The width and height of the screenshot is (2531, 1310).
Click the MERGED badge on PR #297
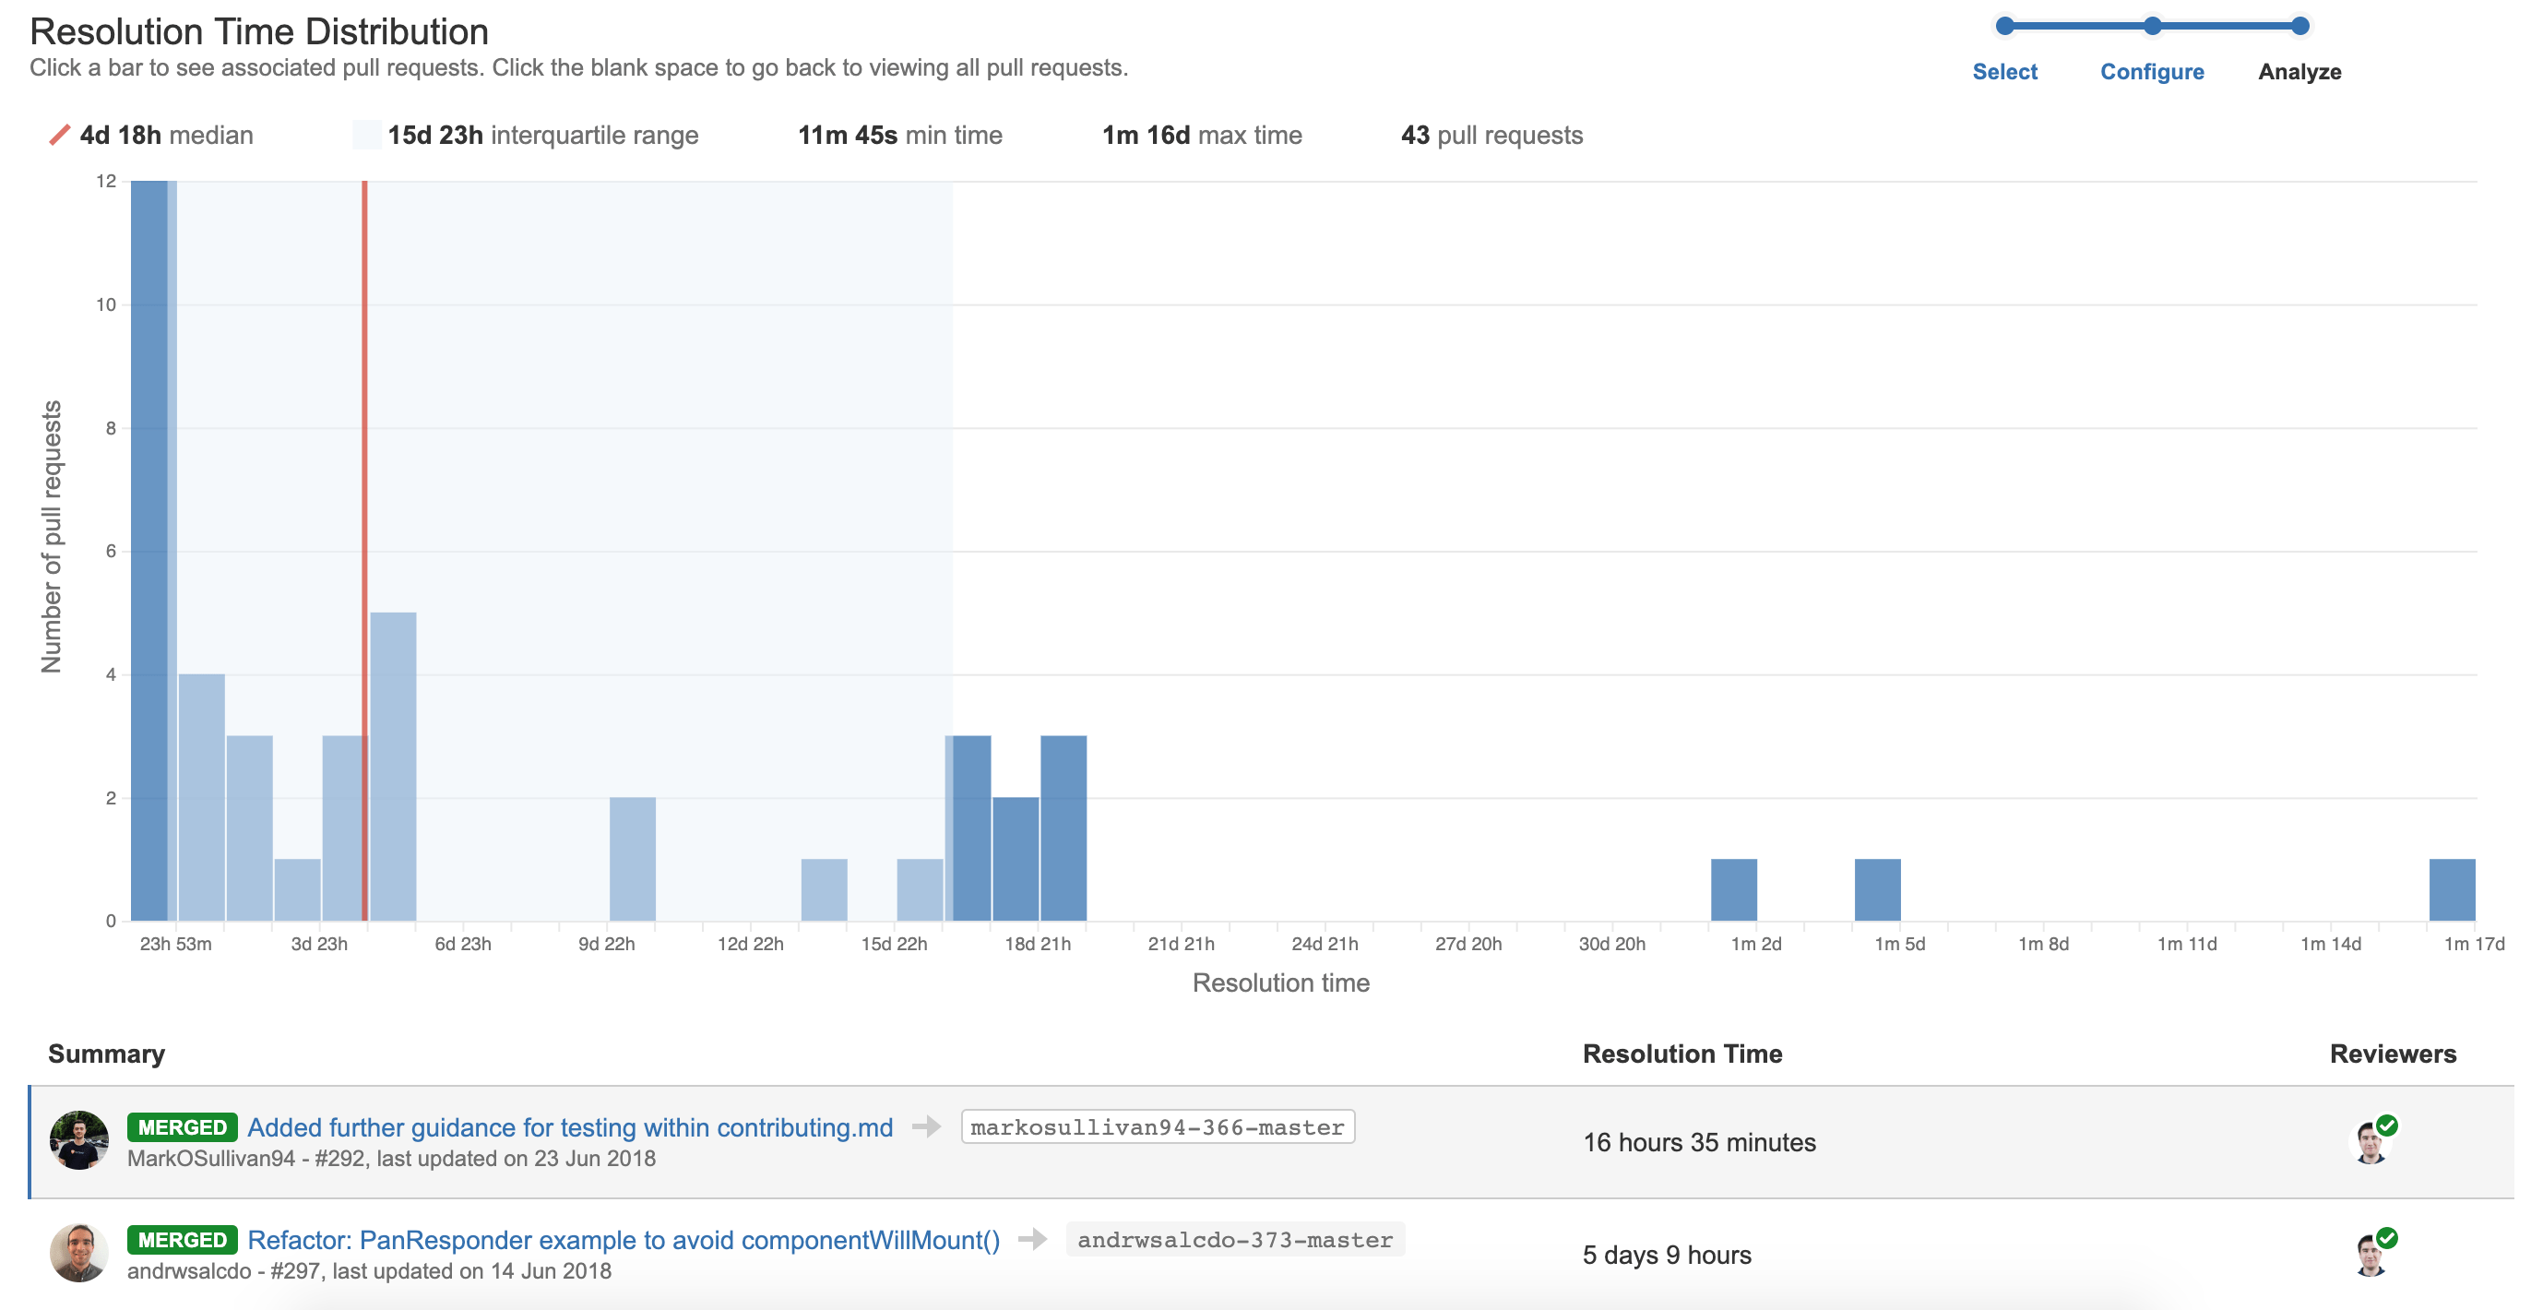pyautogui.click(x=184, y=1240)
